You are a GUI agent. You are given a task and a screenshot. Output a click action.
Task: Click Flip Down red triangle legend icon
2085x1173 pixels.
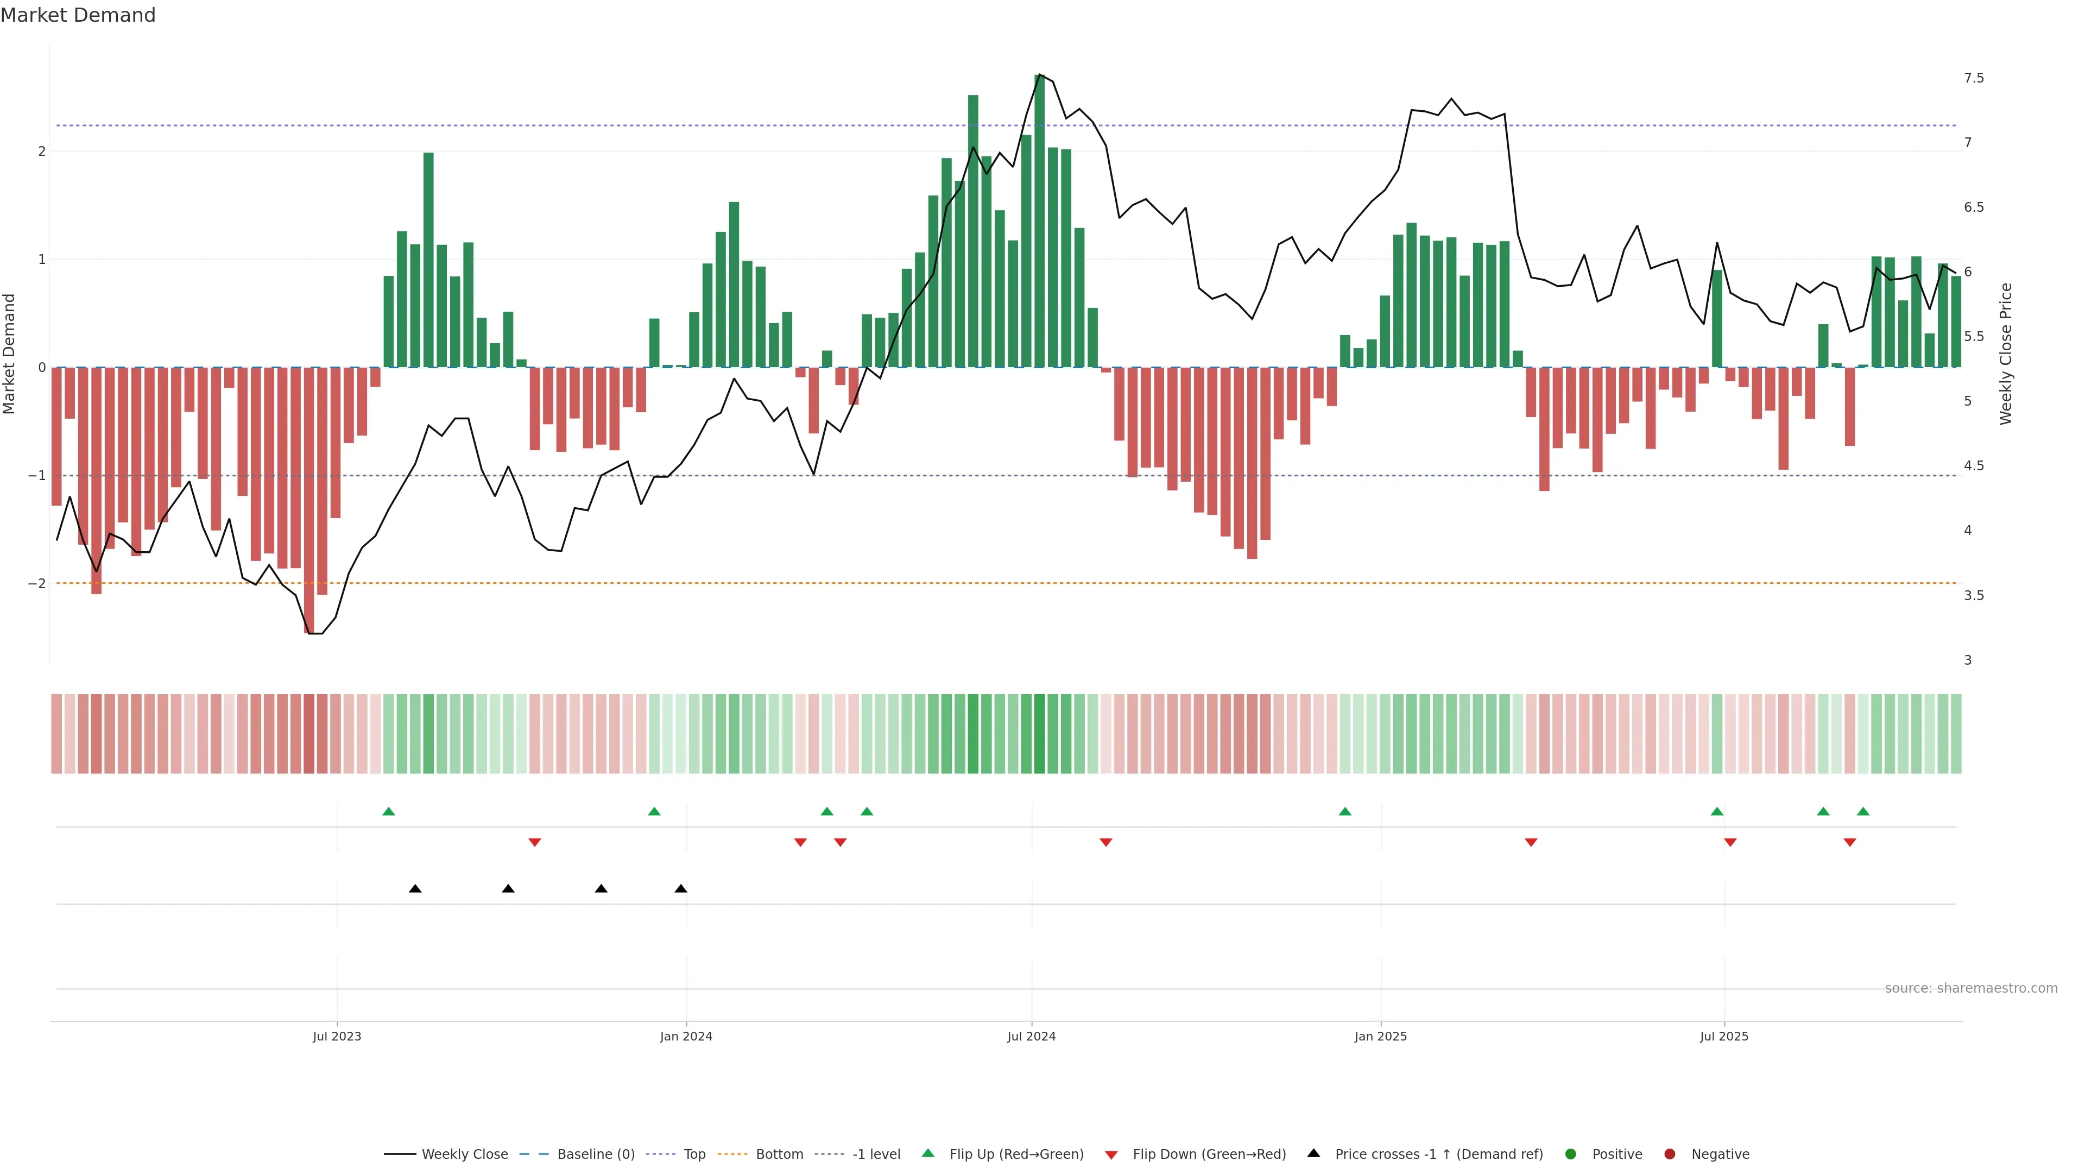click(1111, 1155)
